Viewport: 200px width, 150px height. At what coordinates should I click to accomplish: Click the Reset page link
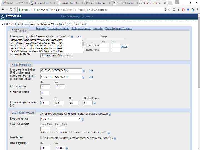click(x=41, y=28)
